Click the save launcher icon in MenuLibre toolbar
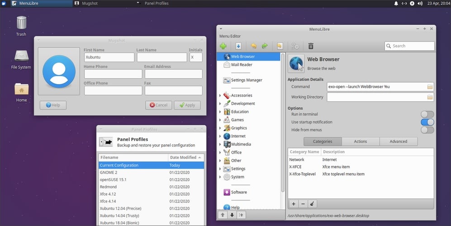This screenshot has height=226, width=451. tap(238, 46)
